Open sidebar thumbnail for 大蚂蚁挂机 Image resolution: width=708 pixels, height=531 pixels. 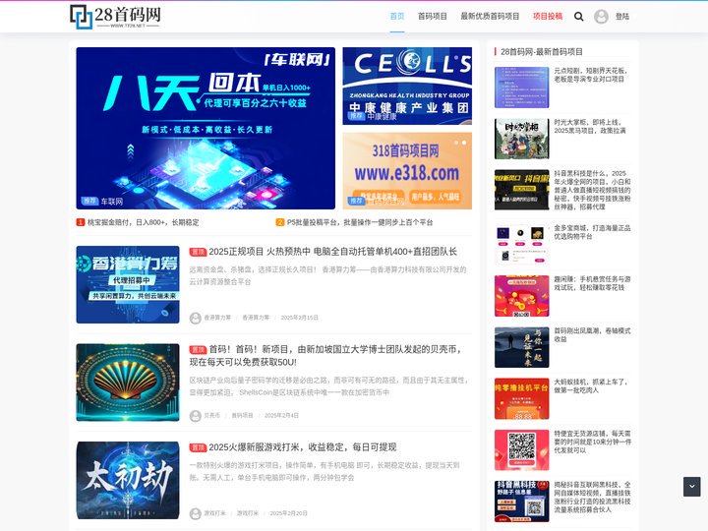tap(521, 398)
